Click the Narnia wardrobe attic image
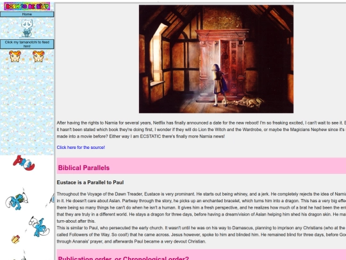This screenshot has height=260, width=346. [x=216, y=59]
